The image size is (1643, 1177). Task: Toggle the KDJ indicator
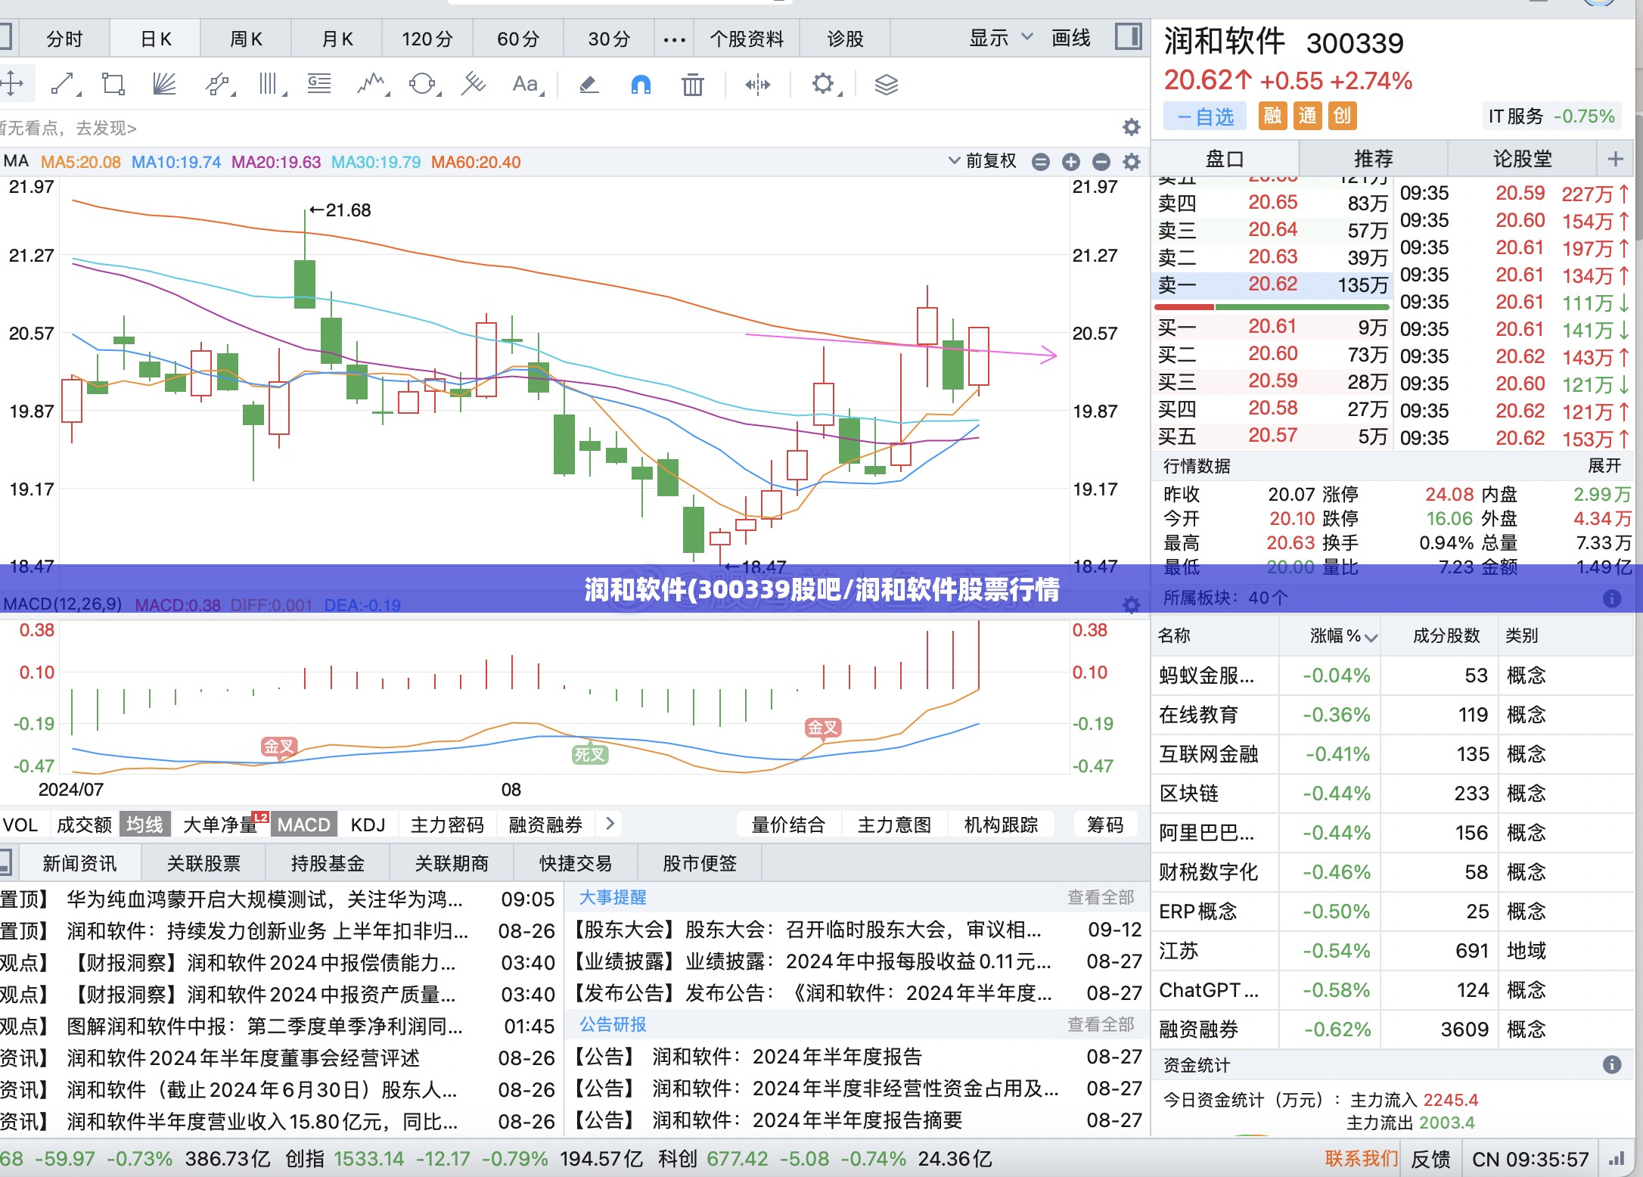click(x=368, y=825)
